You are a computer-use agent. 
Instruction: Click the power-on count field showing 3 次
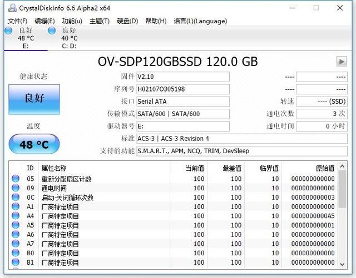tap(322, 114)
